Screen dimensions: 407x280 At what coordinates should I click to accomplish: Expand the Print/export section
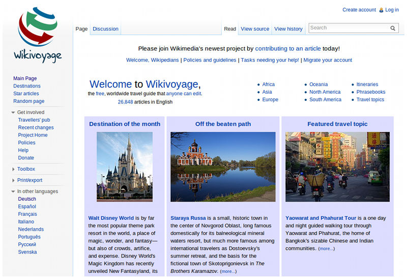13,180
